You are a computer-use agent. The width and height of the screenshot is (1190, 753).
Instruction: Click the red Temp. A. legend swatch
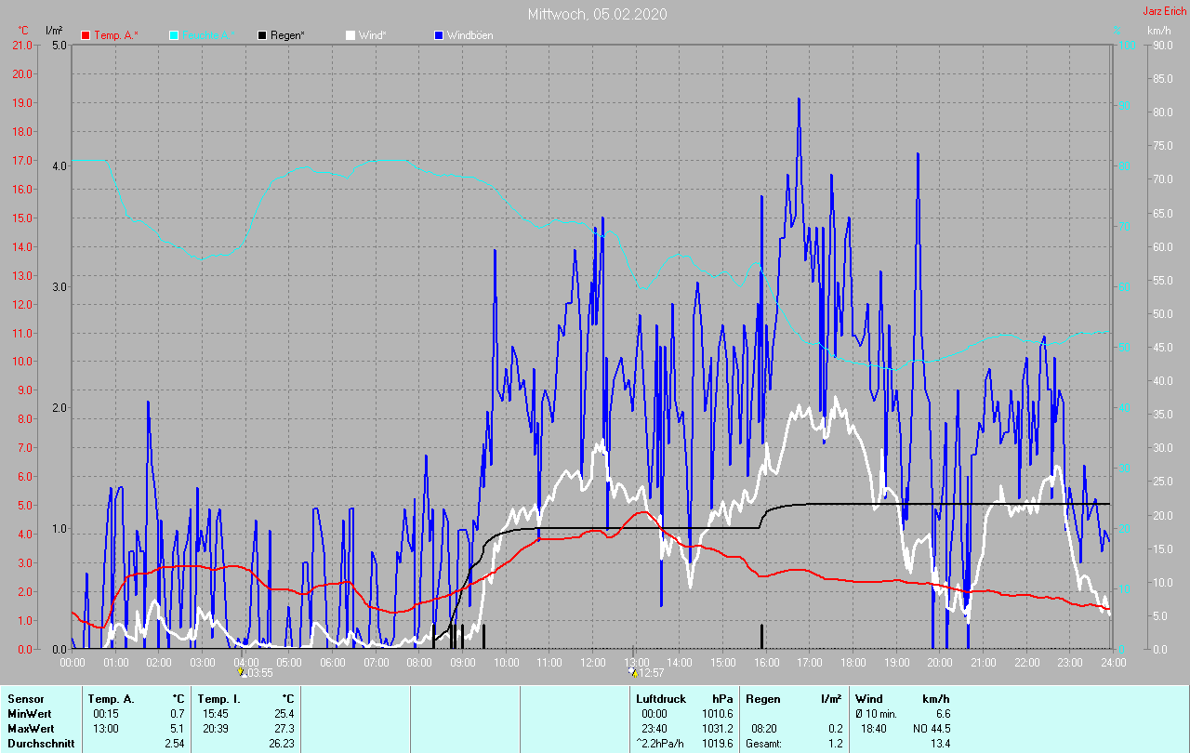click(x=86, y=35)
